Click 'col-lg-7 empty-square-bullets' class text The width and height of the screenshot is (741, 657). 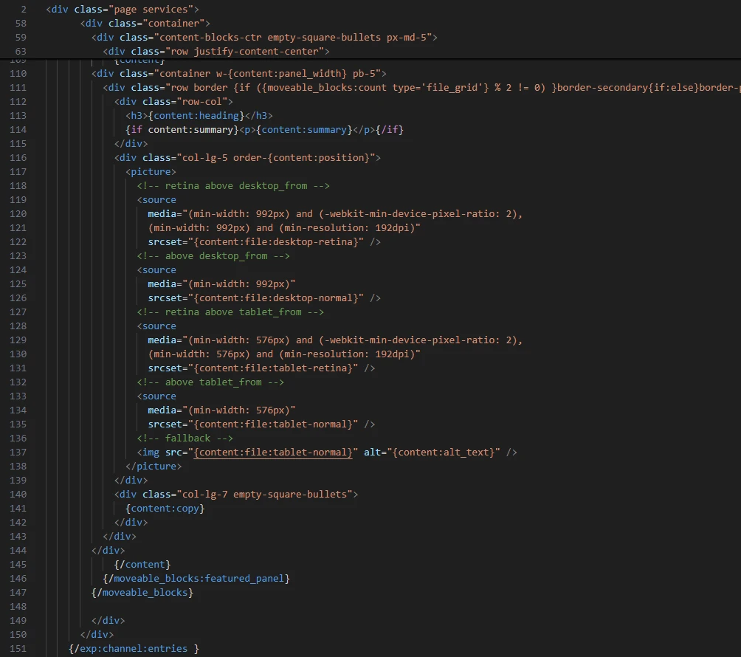pyautogui.click(x=264, y=495)
